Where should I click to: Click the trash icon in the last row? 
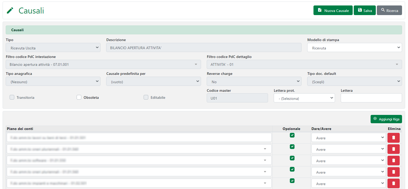(393, 183)
